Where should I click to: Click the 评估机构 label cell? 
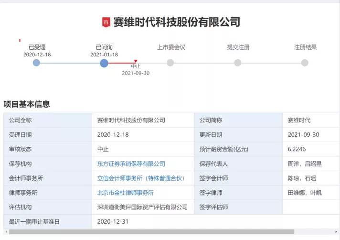48,207
